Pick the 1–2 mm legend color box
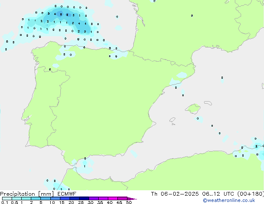 click(x=26, y=199)
